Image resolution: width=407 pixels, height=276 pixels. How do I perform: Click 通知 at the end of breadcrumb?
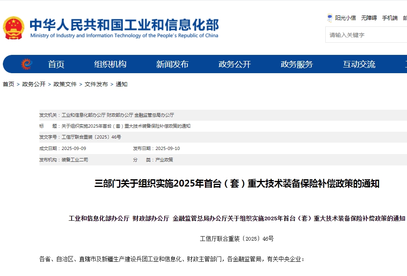pyautogui.click(x=122, y=84)
